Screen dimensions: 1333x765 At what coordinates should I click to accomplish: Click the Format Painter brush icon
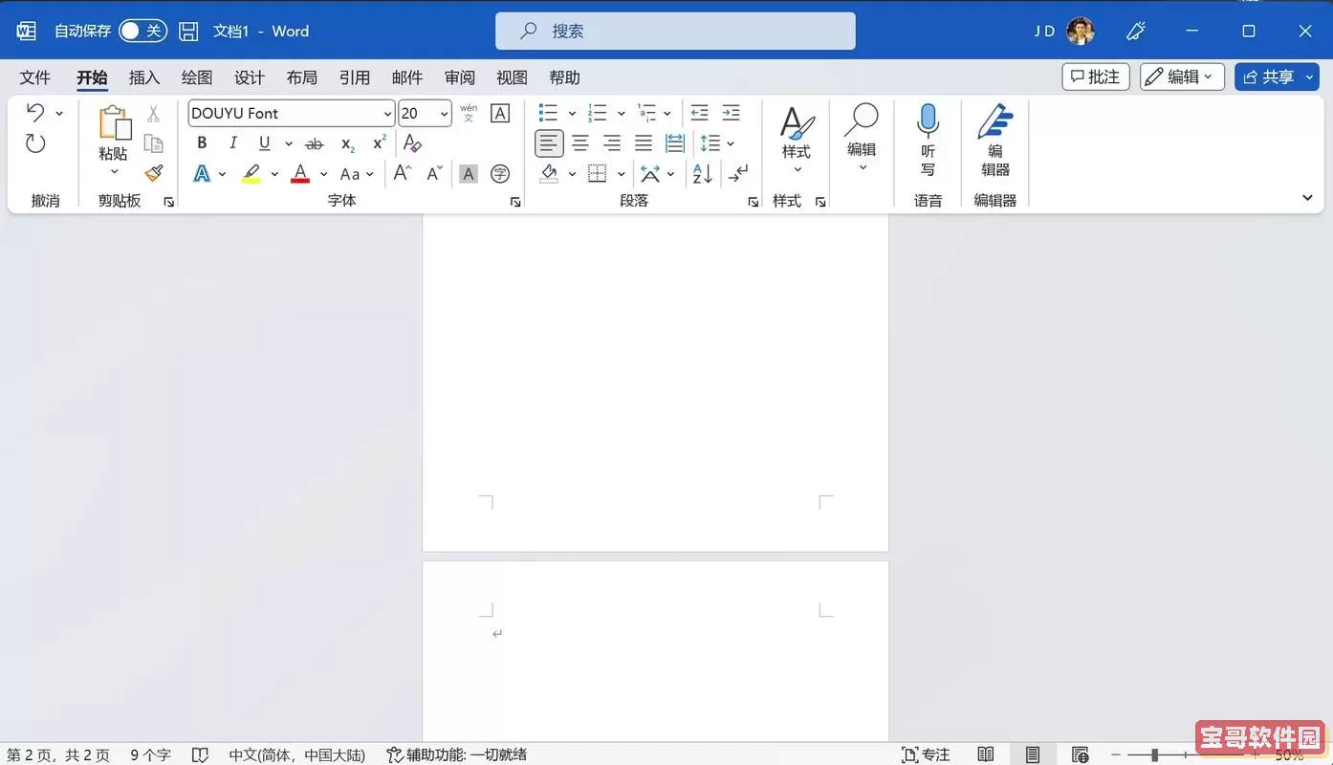(153, 173)
